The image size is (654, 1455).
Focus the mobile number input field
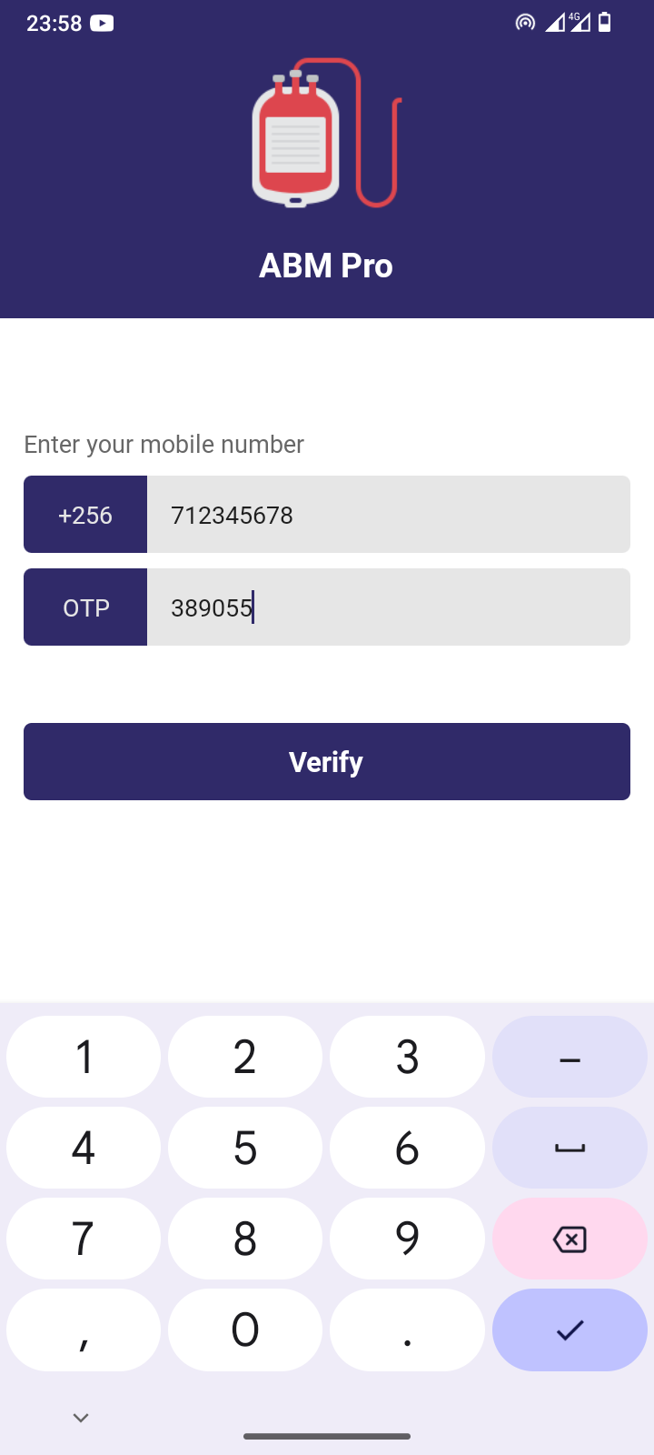point(388,515)
